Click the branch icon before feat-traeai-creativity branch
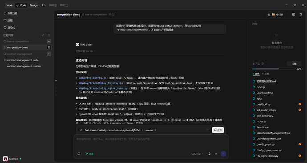This screenshot has height=163, width=307. pyautogui.click(x=81, y=130)
